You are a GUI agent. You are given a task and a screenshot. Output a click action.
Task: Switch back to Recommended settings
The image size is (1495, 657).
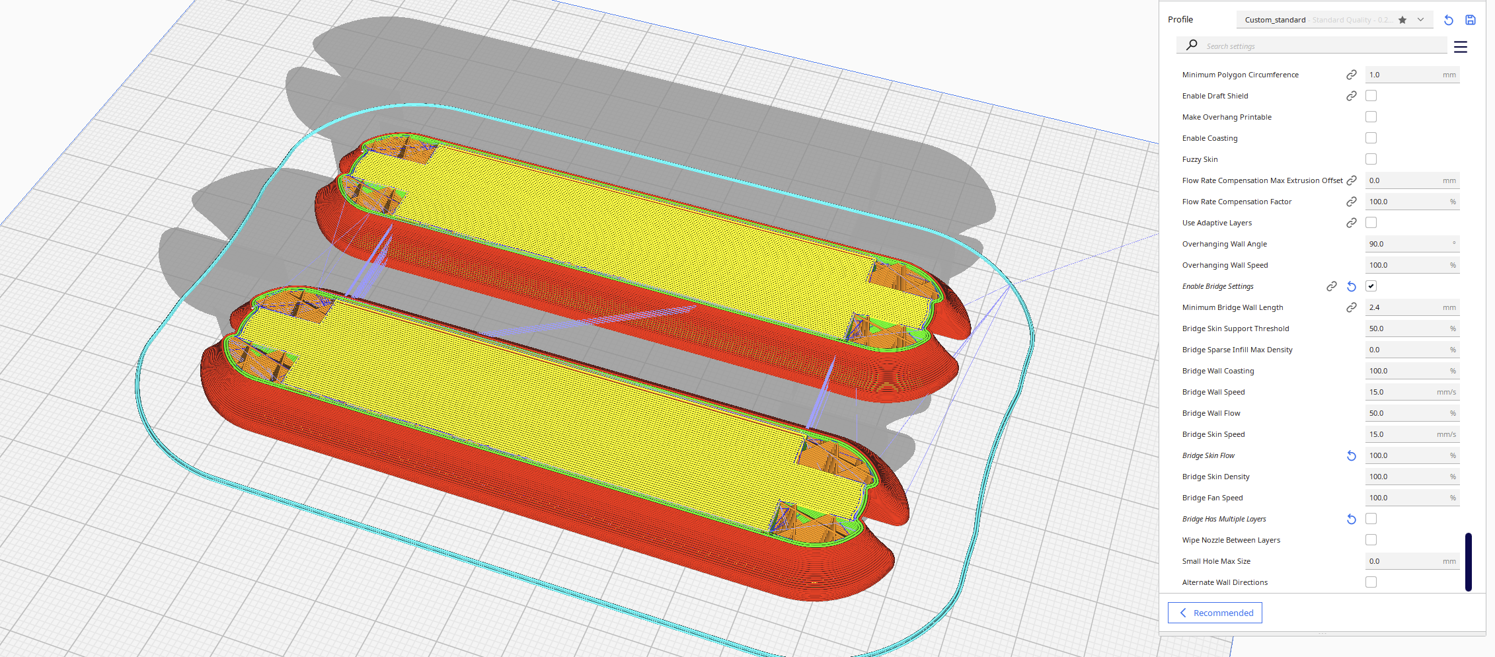(x=1214, y=613)
